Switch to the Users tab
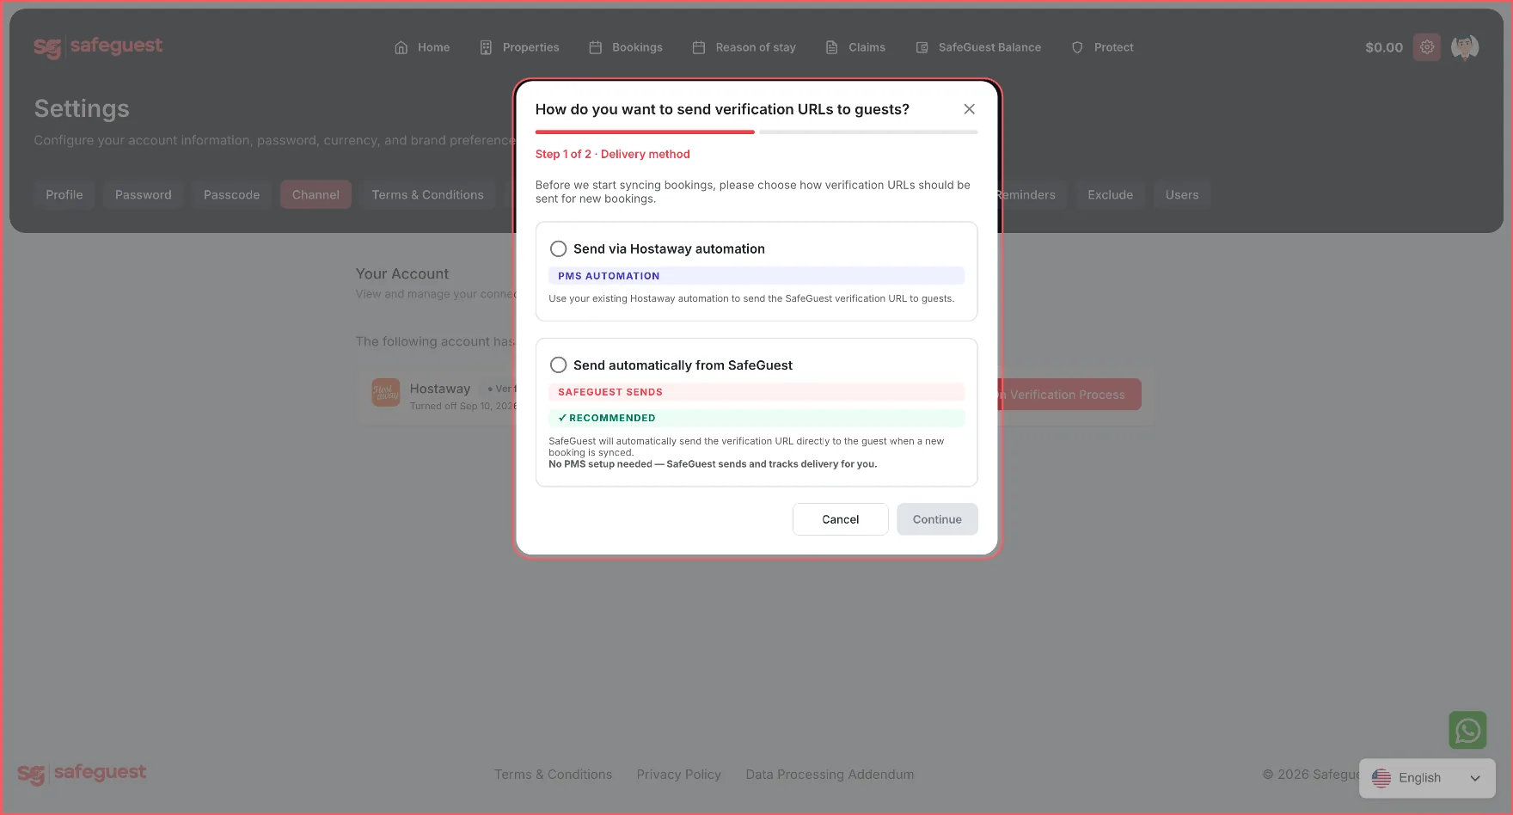Screen dimensions: 1513x815 1182,195
